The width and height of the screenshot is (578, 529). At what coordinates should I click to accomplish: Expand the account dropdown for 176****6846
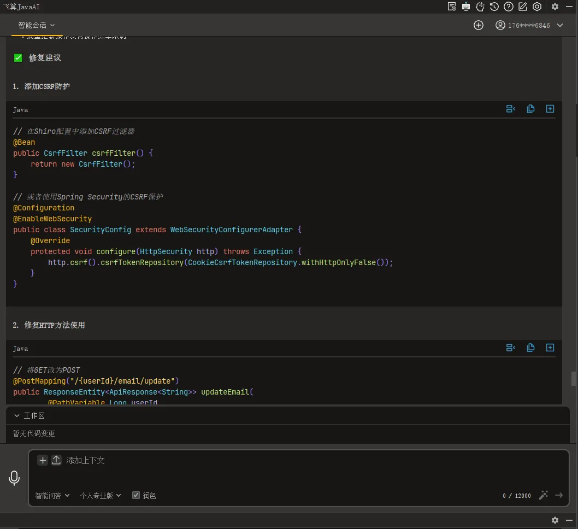(x=560, y=25)
